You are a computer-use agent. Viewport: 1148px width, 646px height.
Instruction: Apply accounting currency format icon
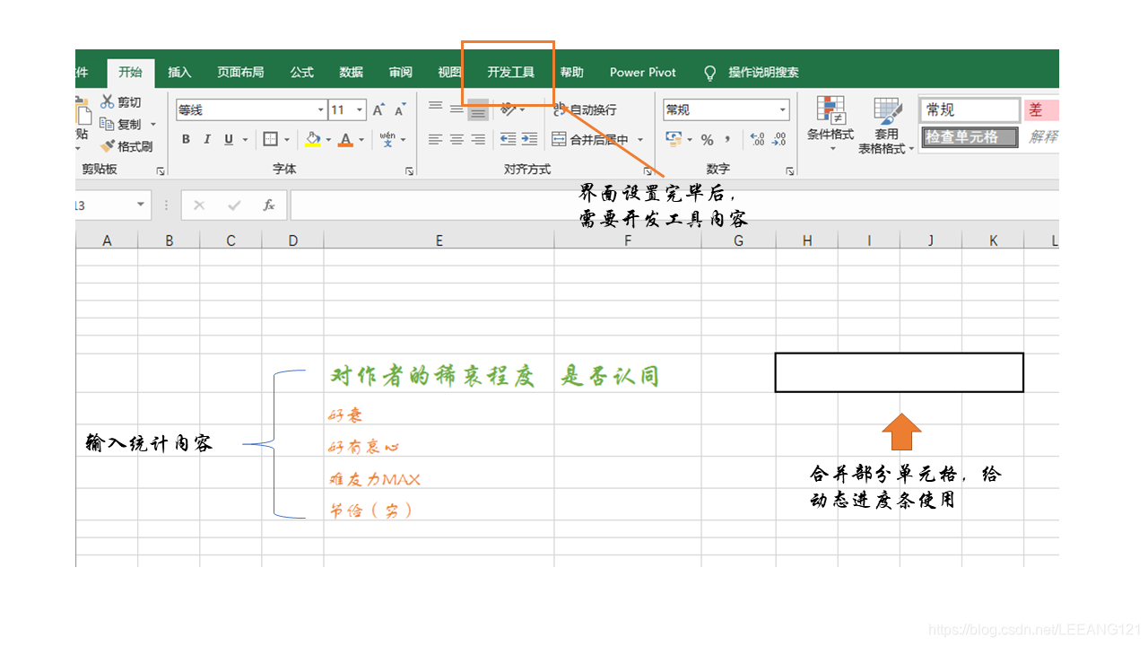click(x=674, y=139)
